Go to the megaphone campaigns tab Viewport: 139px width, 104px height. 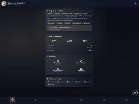pyautogui.click(x=104, y=100)
